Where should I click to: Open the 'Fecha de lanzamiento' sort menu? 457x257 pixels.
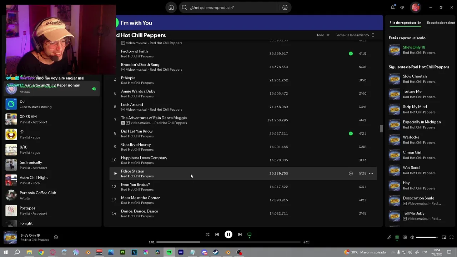click(355, 35)
